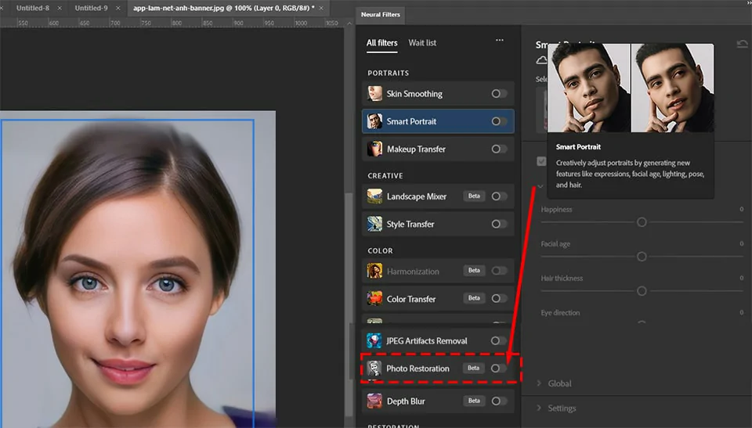This screenshot has height=428, width=752.
Task: Turn on the Smart Portrait toggle
Action: [498, 121]
